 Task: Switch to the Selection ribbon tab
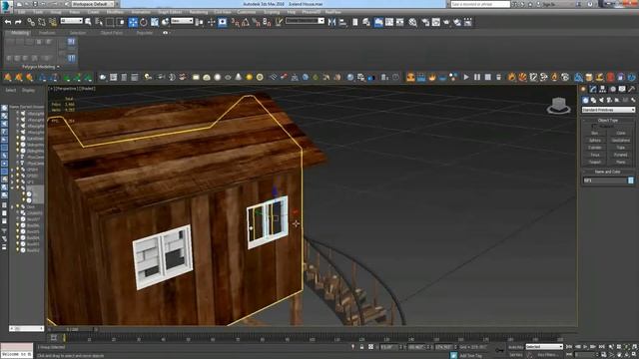(78, 33)
